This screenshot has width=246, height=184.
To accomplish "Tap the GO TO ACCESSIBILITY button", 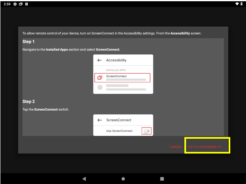I will [x=205, y=147].
